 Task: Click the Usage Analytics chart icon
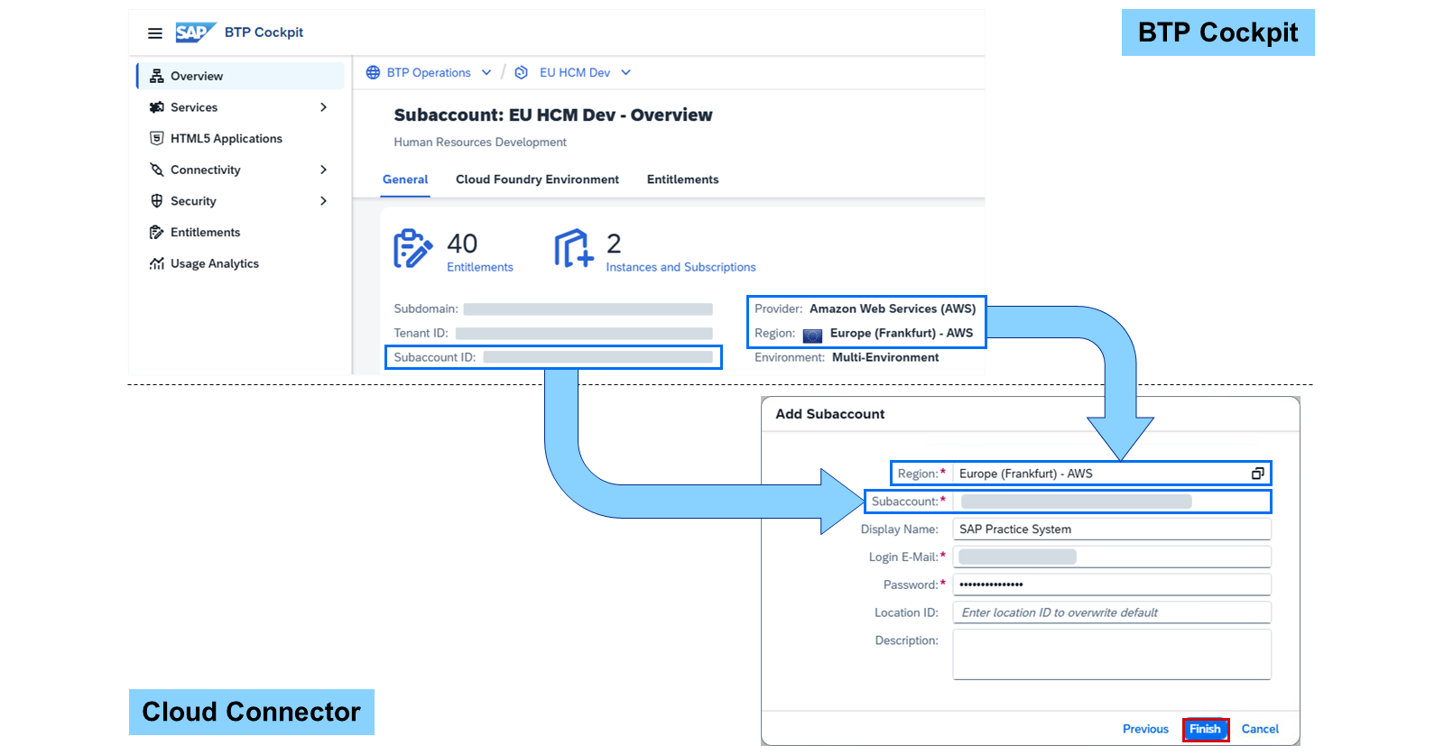157,263
